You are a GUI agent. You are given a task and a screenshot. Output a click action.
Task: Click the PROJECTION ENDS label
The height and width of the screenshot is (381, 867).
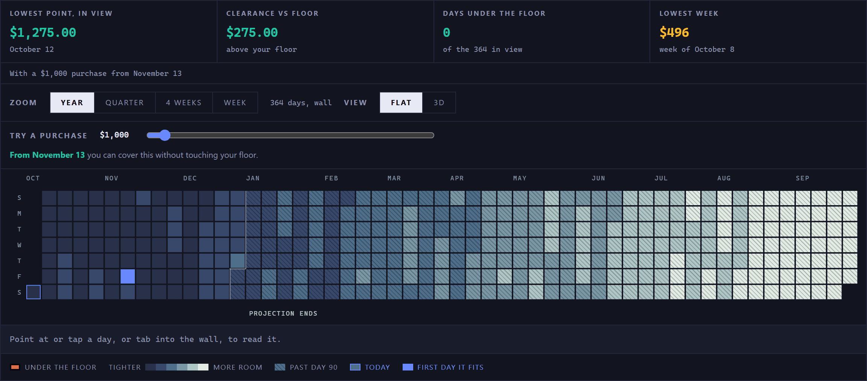click(x=283, y=313)
